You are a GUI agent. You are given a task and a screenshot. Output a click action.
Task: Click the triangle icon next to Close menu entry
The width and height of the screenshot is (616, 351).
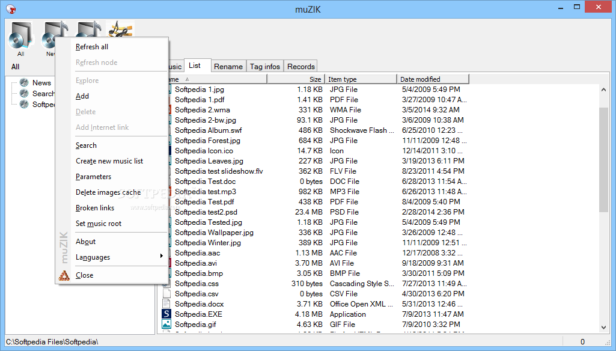pyautogui.click(x=64, y=275)
